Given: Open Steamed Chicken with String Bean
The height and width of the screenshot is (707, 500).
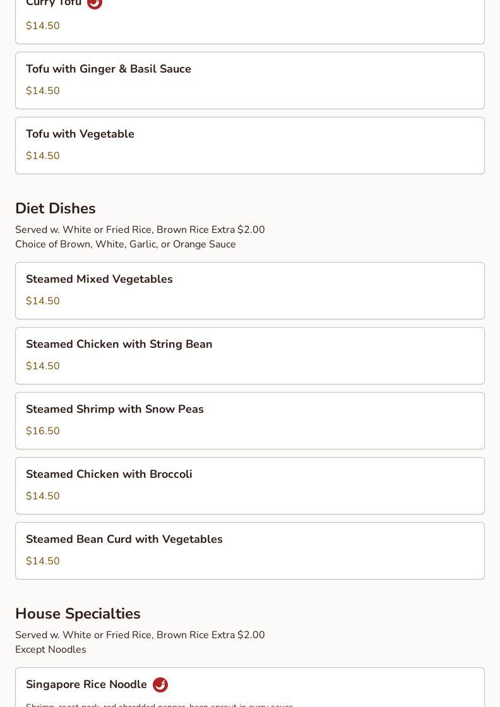Looking at the screenshot, I should (x=119, y=345).
